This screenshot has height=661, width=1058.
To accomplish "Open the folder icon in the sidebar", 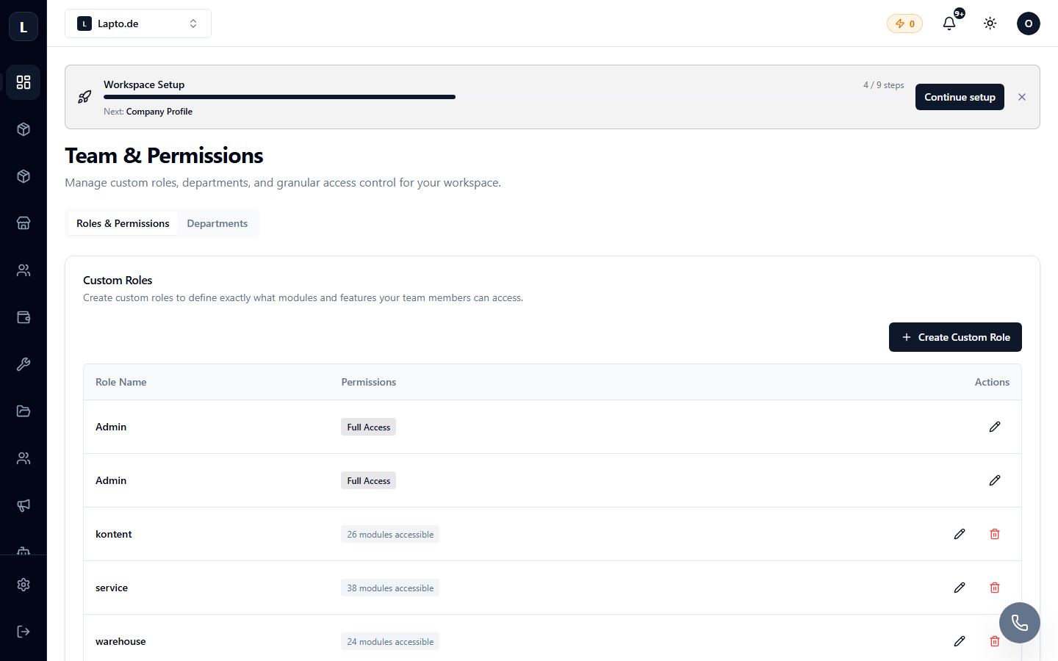I will point(24,411).
